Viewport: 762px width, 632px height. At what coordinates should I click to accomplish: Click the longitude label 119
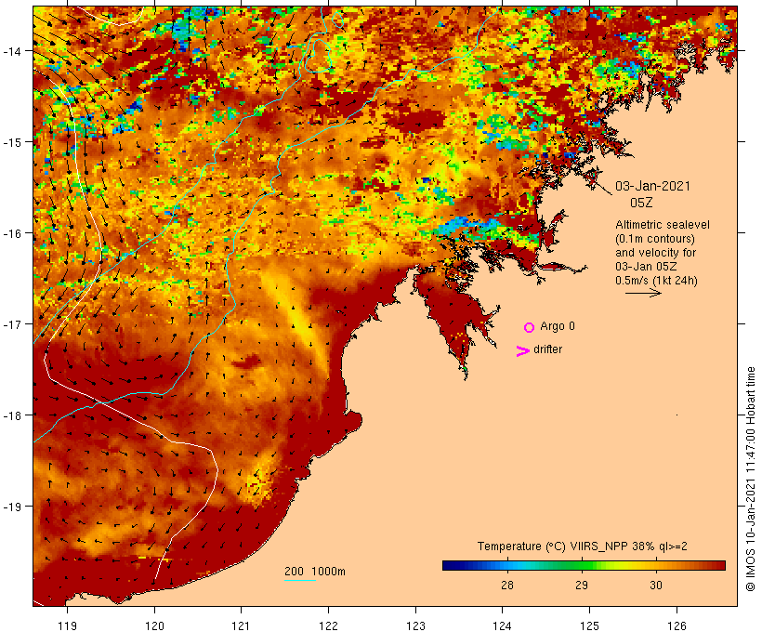click(x=67, y=625)
